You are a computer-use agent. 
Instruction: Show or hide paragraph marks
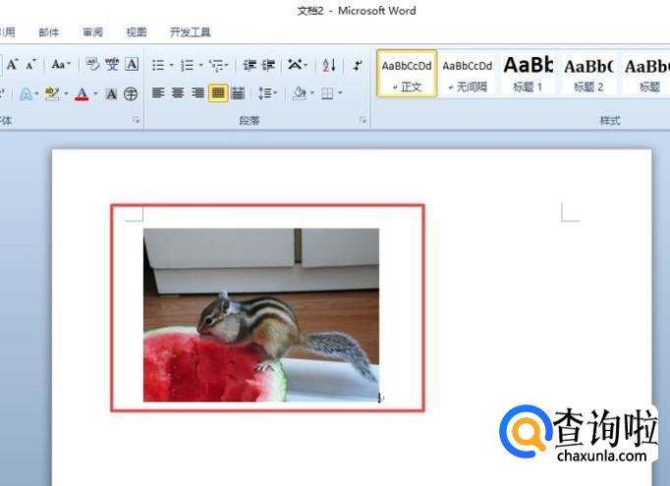[358, 66]
